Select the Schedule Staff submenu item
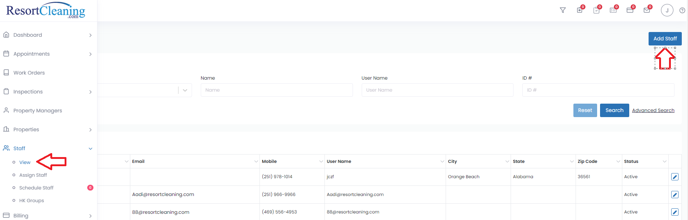This screenshot has height=220, width=688. (36, 188)
